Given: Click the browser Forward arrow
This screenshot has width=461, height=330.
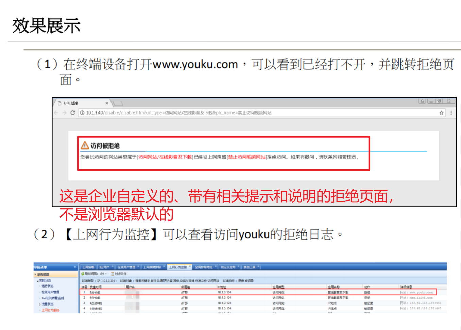Looking at the screenshot, I should pos(64,113).
